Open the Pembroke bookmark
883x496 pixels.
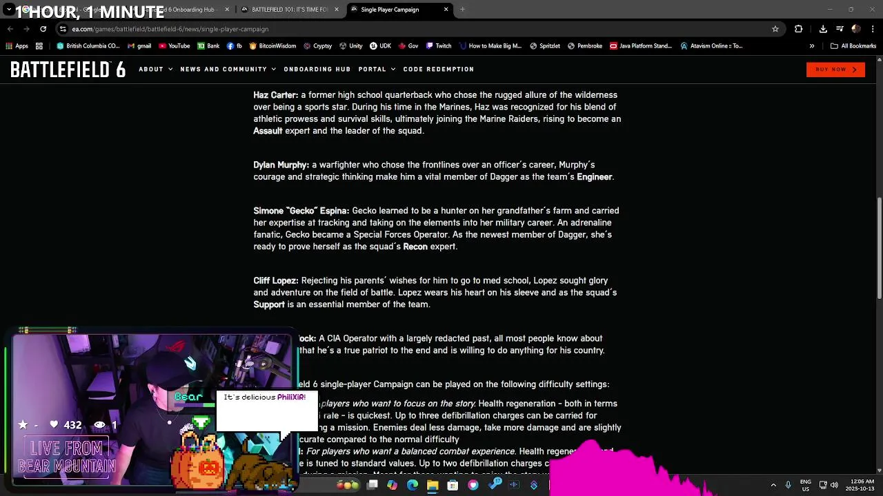pos(584,46)
